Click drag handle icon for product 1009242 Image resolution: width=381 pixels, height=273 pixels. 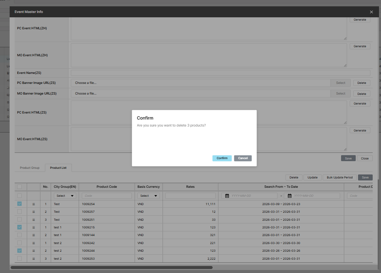[34, 243]
